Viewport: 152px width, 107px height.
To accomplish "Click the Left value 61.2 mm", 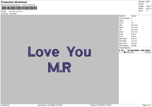I will [135, 25].
